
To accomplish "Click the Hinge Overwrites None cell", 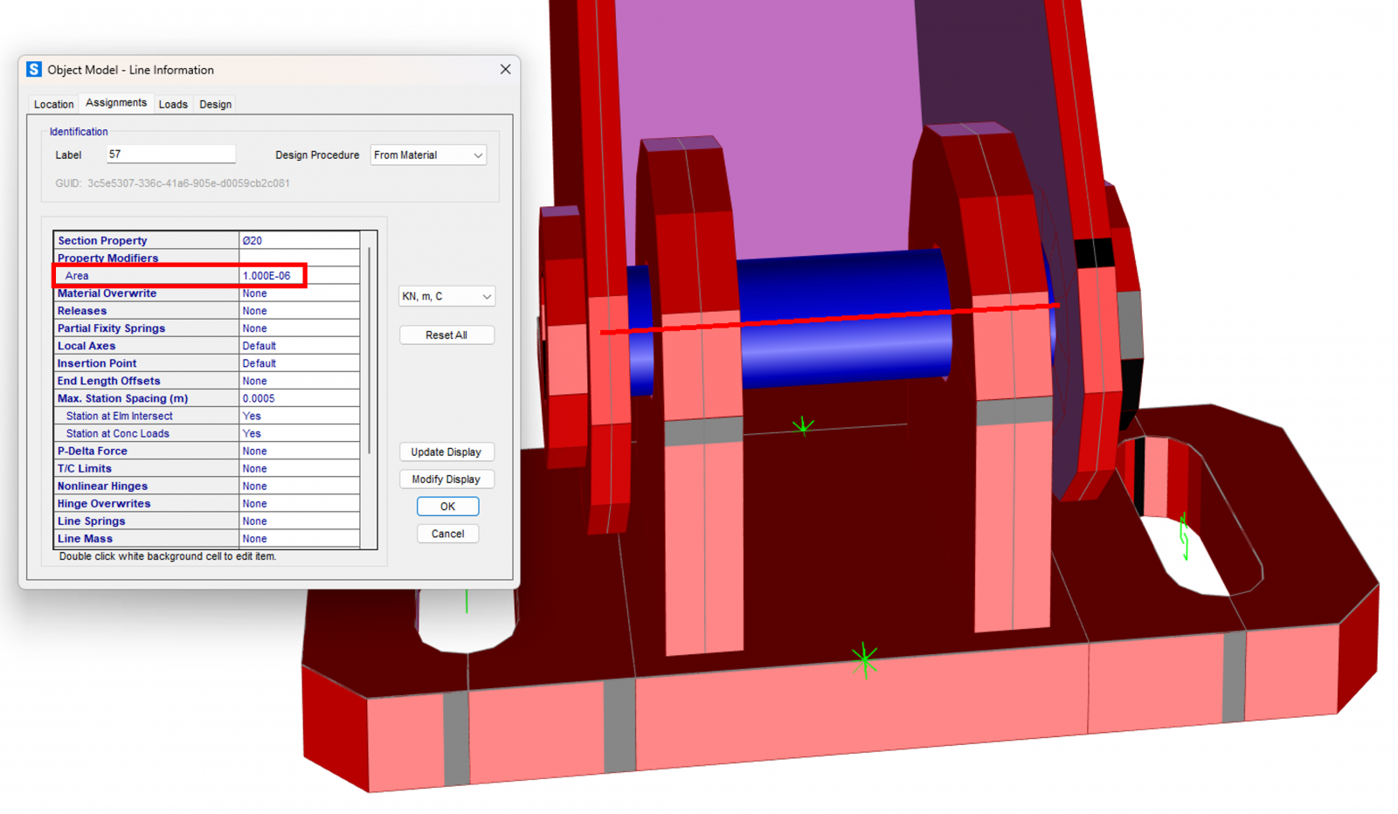I will (x=299, y=503).
